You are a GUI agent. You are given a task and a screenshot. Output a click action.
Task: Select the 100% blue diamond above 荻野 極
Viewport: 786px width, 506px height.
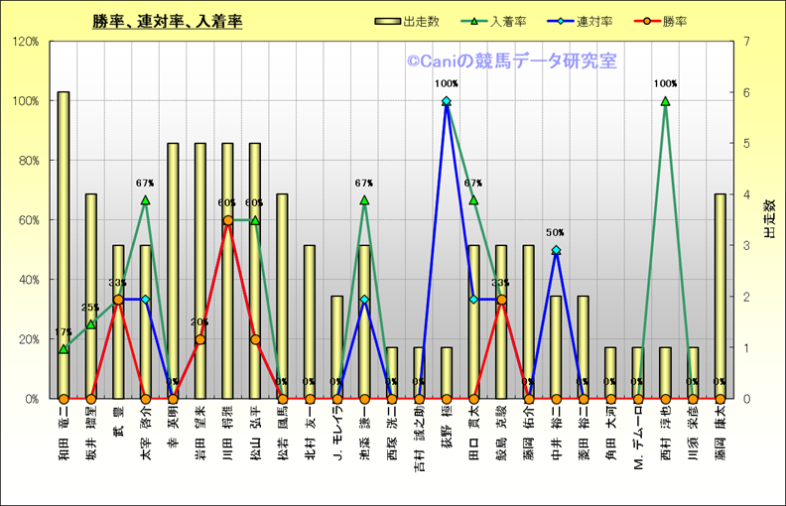click(x=447, y=101)
